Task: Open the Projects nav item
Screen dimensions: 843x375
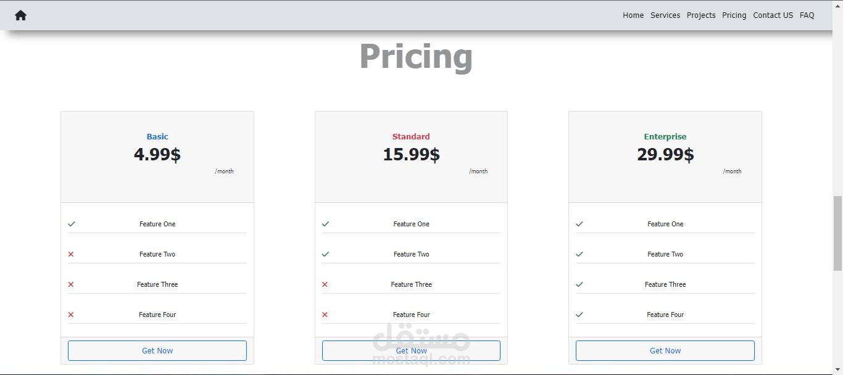Action: coord(701,15)
